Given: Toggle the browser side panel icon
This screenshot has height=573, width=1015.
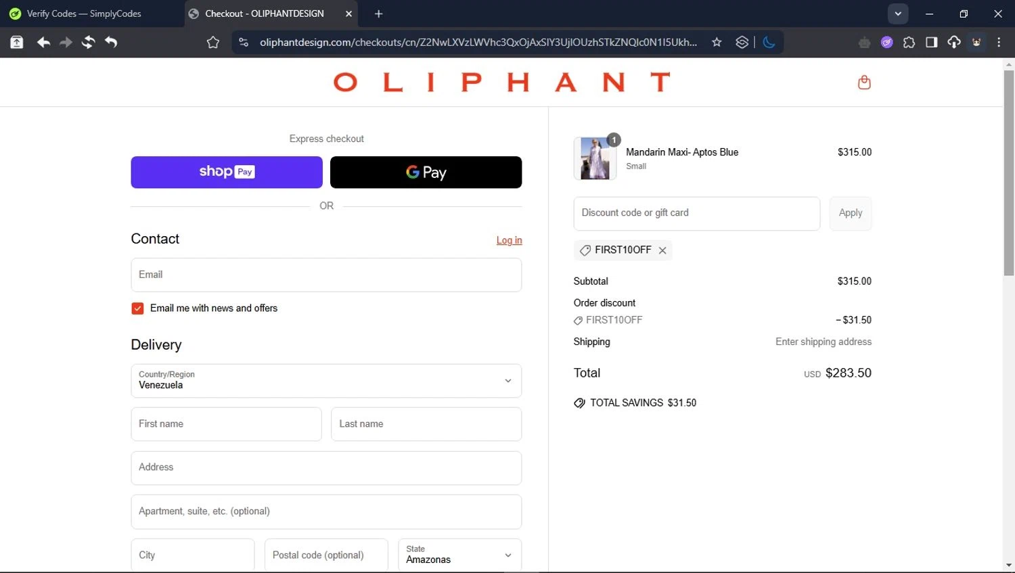Looking at the screenshot, I should pyautogui.click(x=931, y=43).
